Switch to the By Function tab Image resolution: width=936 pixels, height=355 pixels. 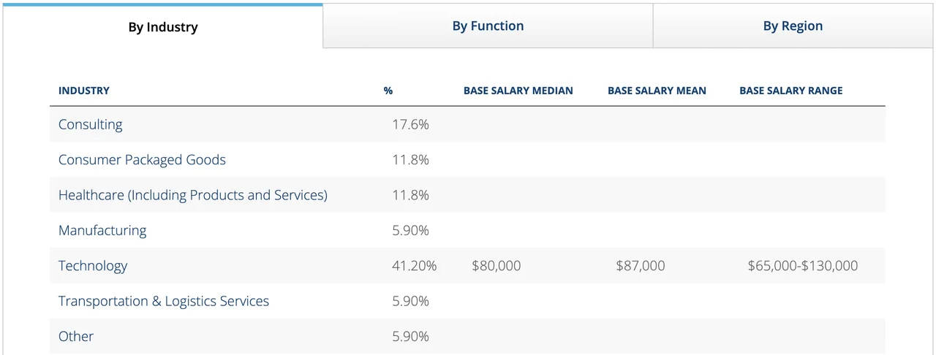coord(488,26)
